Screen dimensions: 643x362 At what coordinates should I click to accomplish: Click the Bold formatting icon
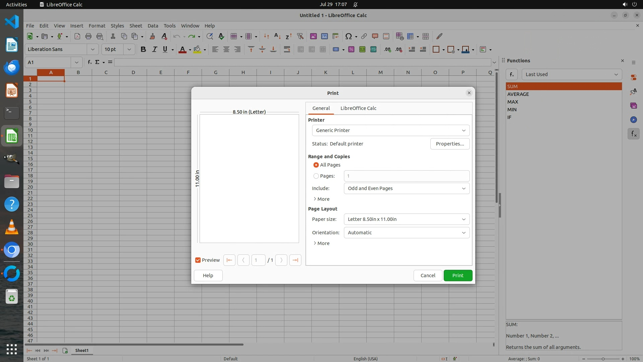click(x=143, y=49)
